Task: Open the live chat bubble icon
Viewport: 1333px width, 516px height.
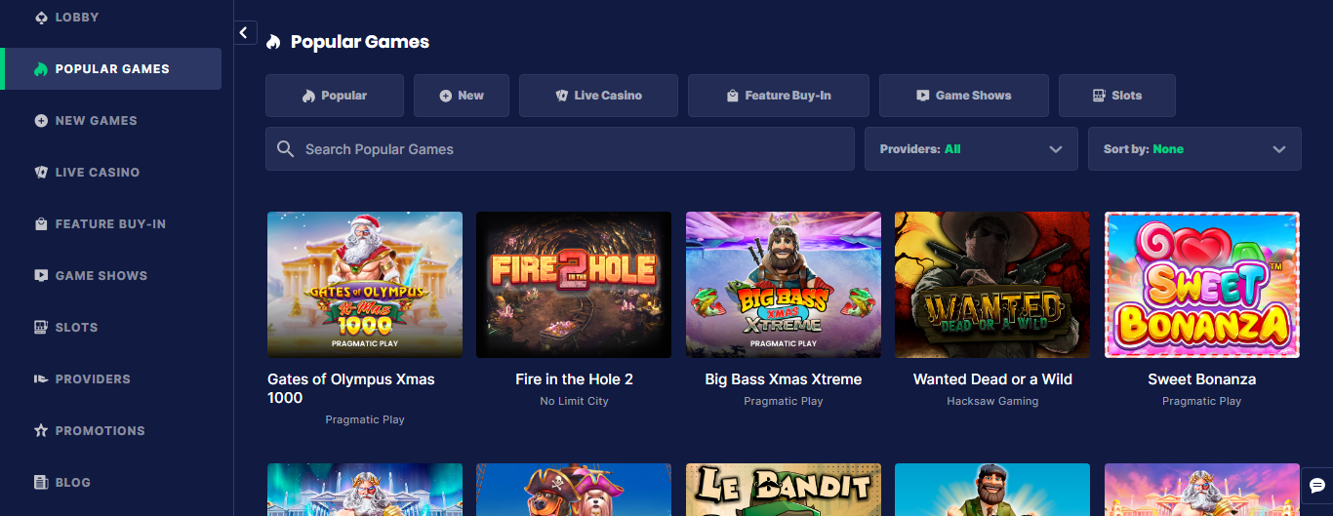Action: [1317, 485]
